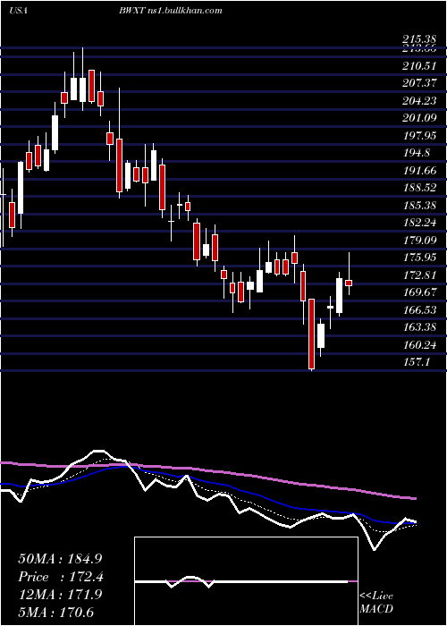This screenshot has width=447, height=626.
Task: Click the 215.38 price level label
Action: (419, 39)
